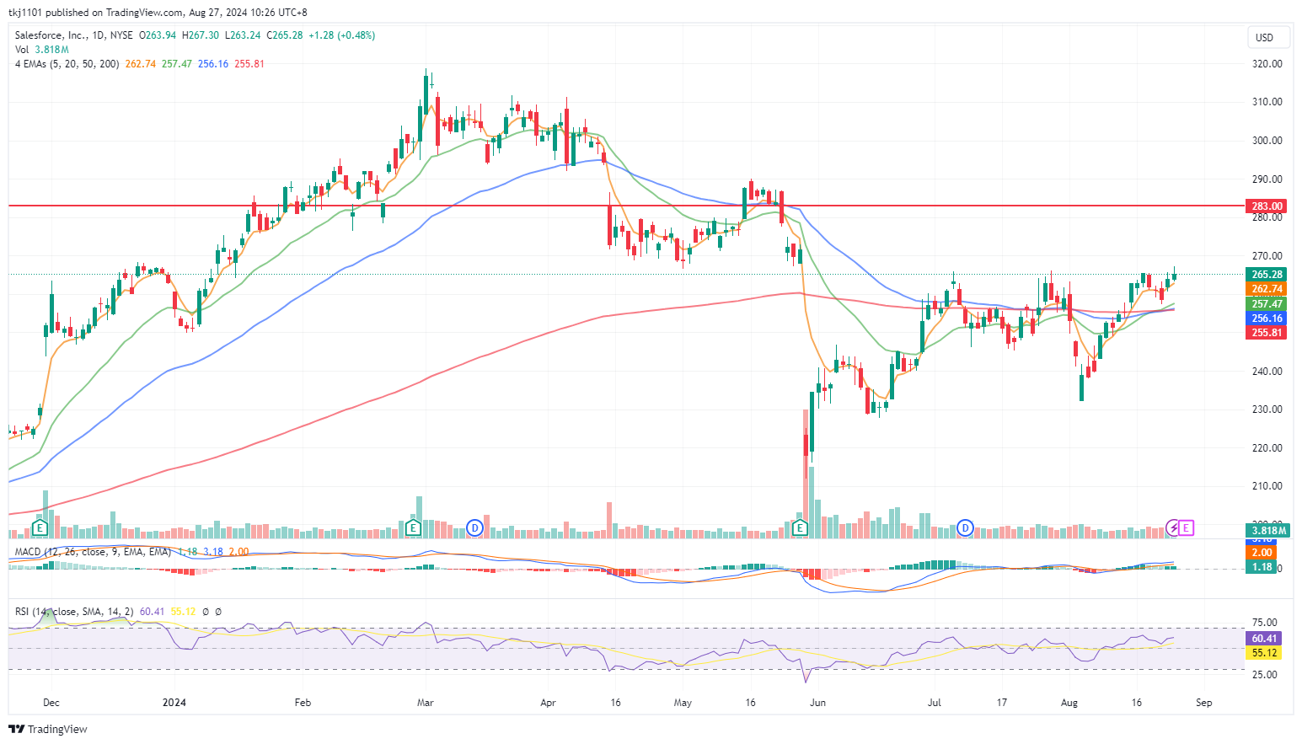Click the 210.00 price axis label
The image size is (1302, 744).
coord(1267,486)
